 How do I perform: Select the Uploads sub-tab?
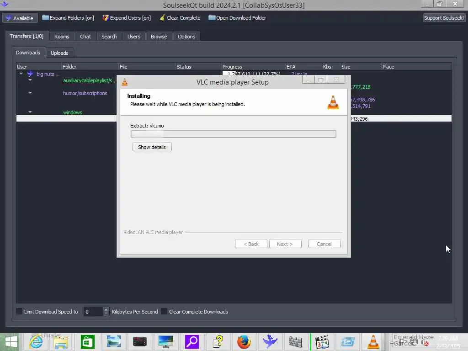(x=60, y=53)
